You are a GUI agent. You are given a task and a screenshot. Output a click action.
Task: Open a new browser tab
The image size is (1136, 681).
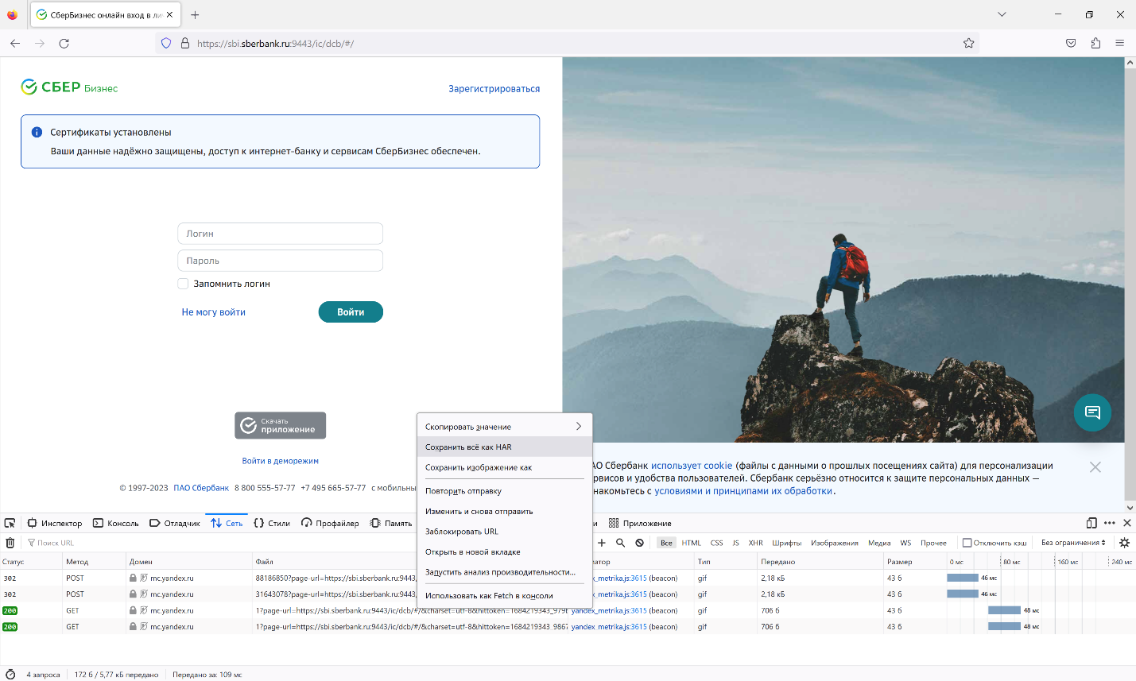pos(195,14)
